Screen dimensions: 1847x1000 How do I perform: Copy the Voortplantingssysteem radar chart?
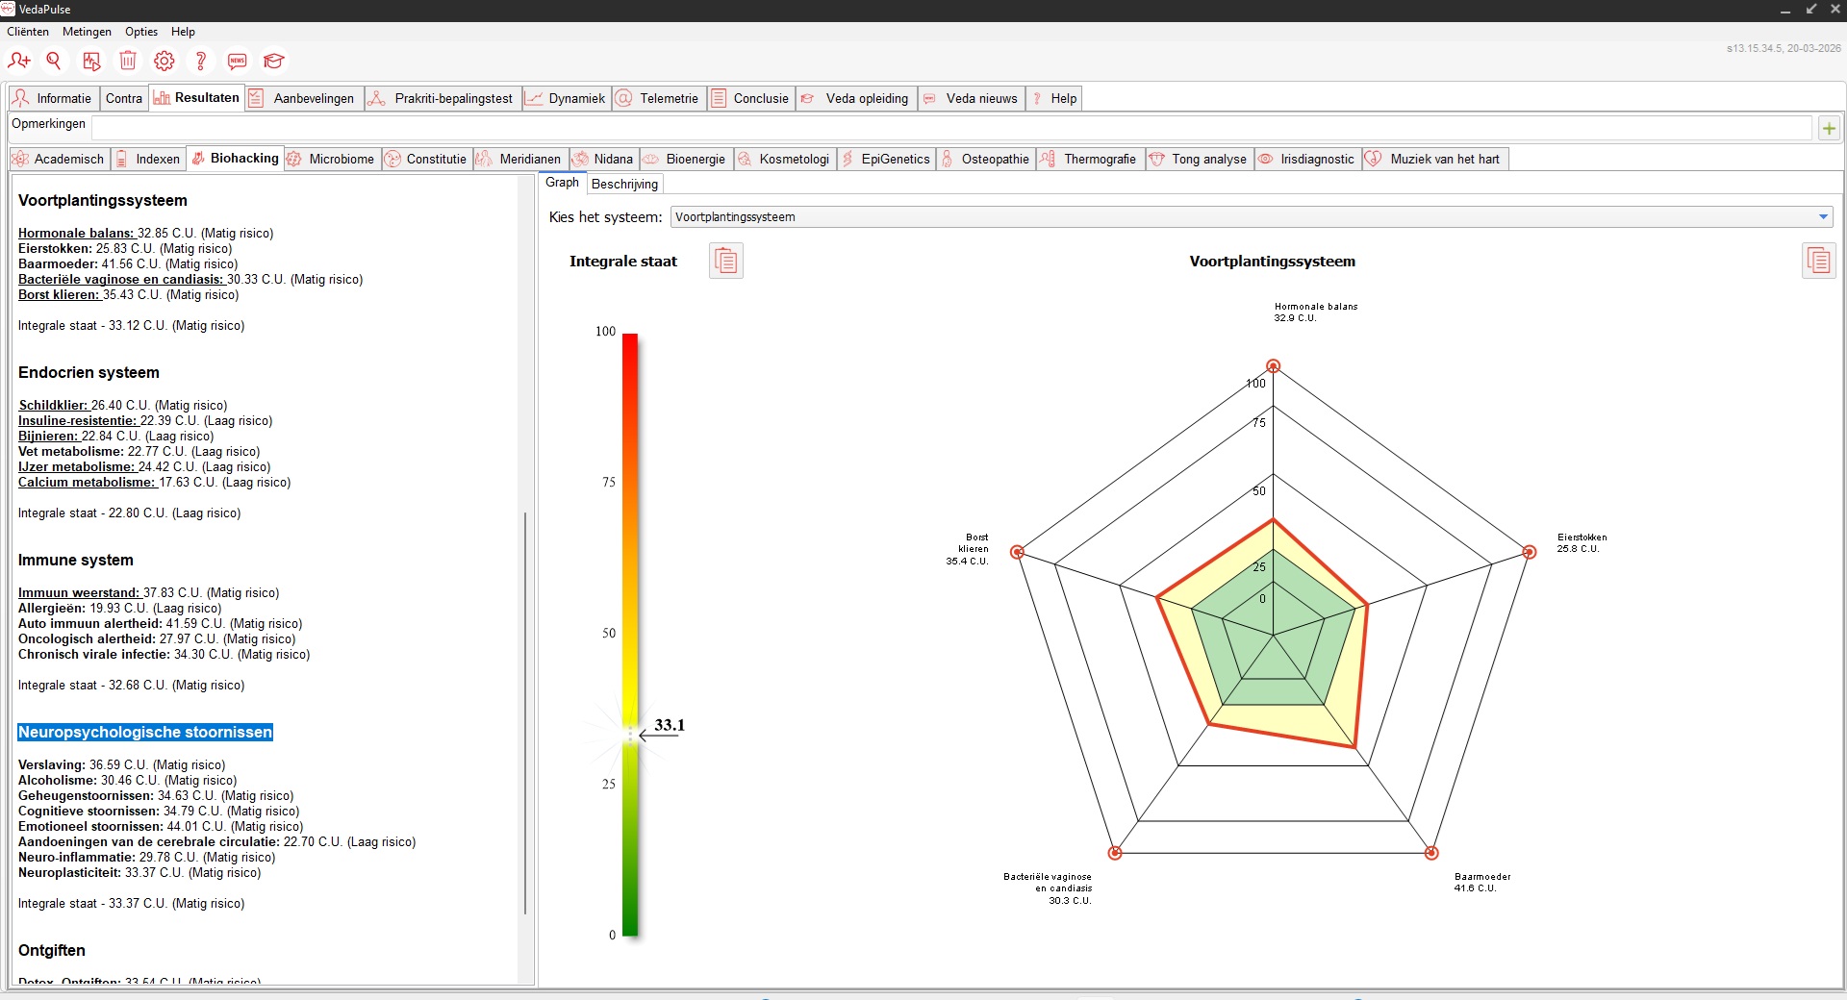tap(1818, 261)
